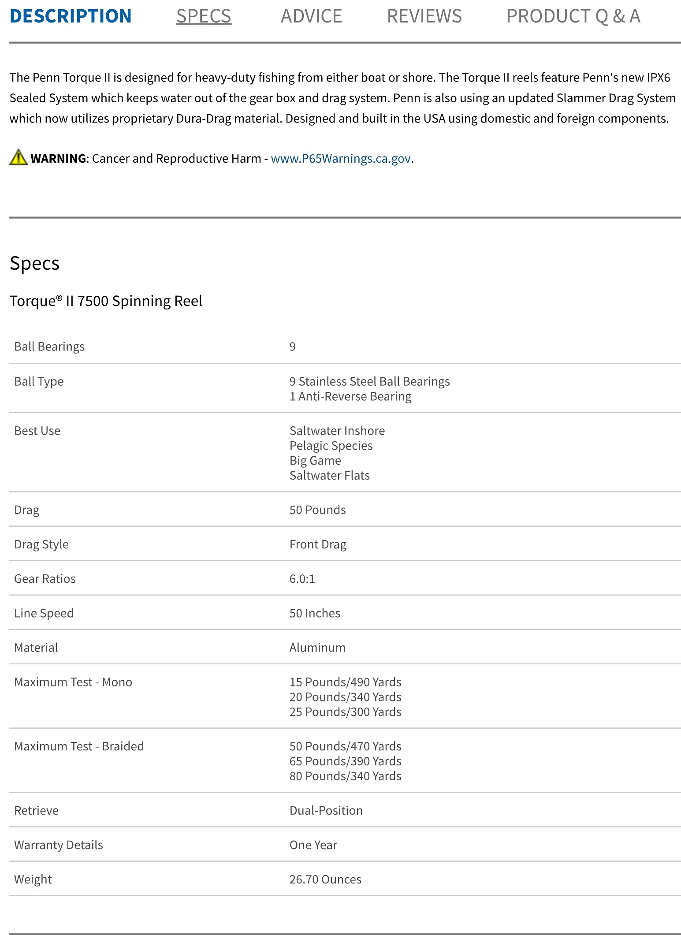Select '80 Pounds/340 Yards' braided value
This screenshot has width=681, height=935.
pos(345,776)
